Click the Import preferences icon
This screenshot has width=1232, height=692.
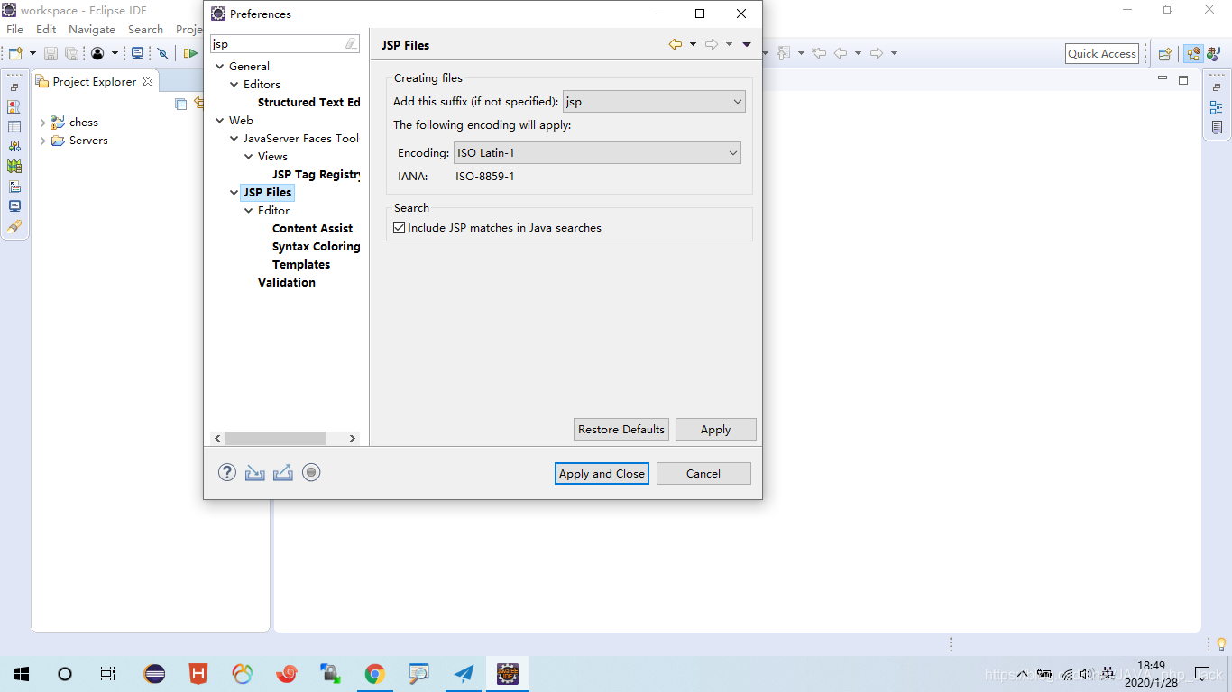click(x=255, y=472)
